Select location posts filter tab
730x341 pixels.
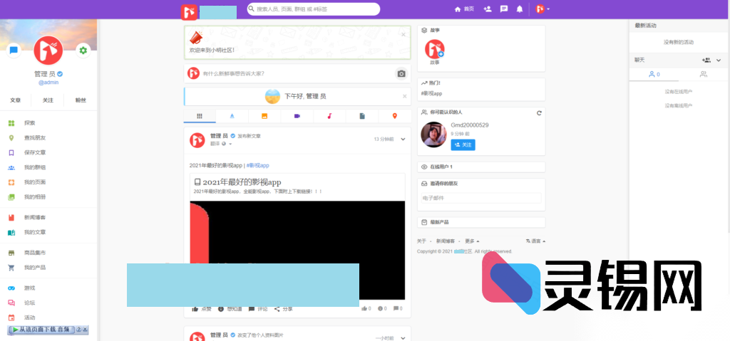tap(395, 116)
